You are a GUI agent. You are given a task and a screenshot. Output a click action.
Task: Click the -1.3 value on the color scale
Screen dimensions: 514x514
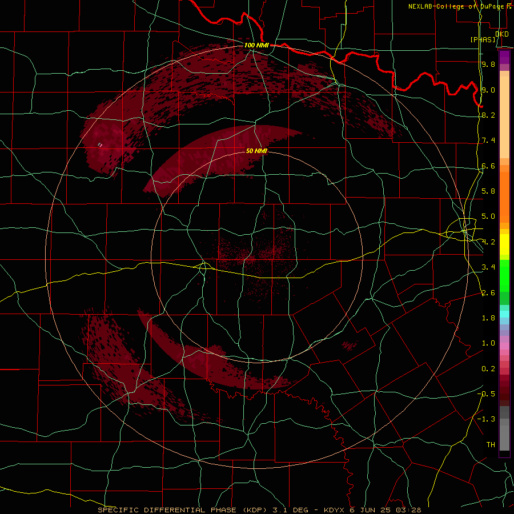(487, 419)
